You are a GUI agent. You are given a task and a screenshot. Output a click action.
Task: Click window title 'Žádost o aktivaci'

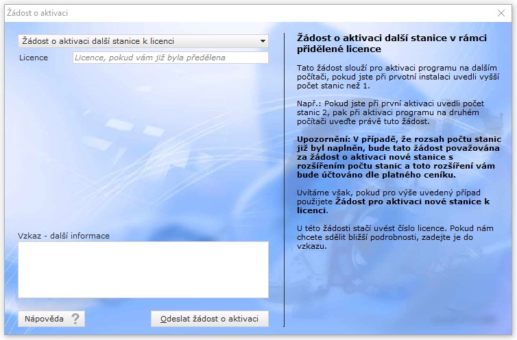click(x=37, y=13)
